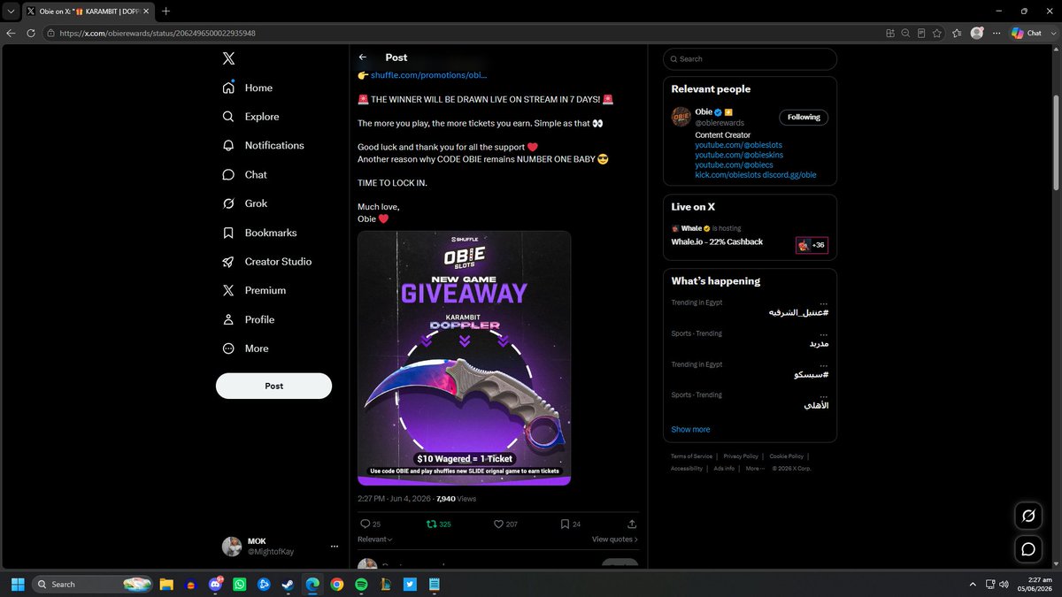Go back using the Post back arrow
The image size is (1062, 597).
[363, 57]
